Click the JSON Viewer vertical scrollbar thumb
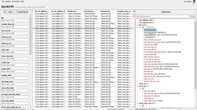197x110 pixels. [195, 55]
